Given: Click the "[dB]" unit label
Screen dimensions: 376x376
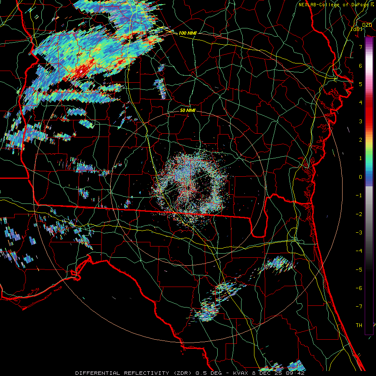Looking at the screenshot, I should click(x=357, y=29).
